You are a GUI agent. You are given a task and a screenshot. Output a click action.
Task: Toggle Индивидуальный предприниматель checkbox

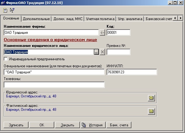(6, 59)
